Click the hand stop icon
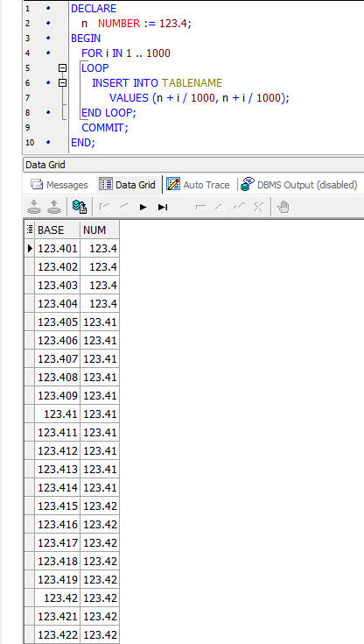Viewport: 364px width, 644px height. click(x=283, y=207)
